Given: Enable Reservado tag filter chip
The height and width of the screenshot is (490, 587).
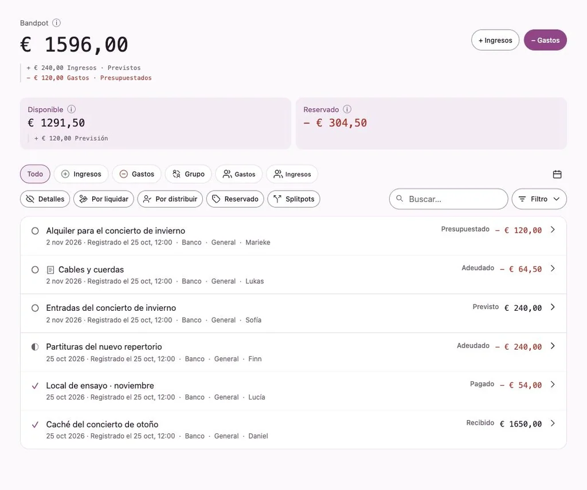Looking at the screenshot, I should coord(235,199).
